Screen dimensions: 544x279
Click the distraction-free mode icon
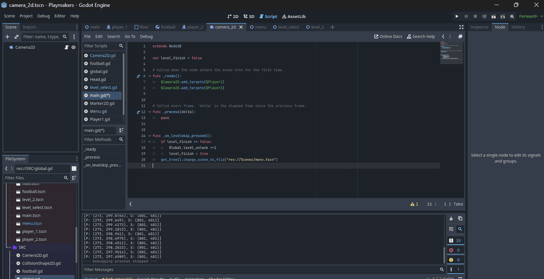(461, 27)
